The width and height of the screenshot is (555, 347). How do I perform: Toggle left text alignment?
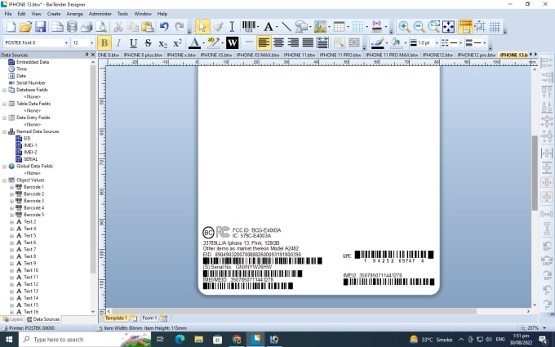(264, 42)
